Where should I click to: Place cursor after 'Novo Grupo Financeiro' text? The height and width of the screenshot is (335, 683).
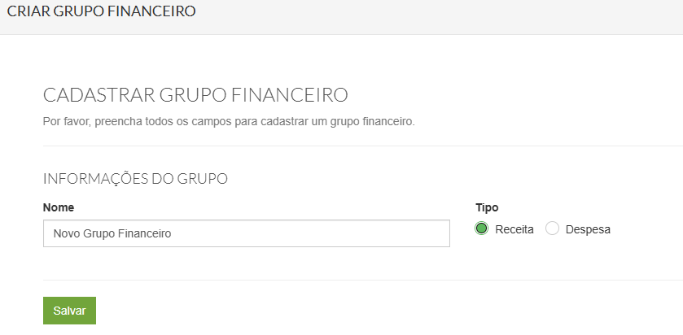[173, 233]
